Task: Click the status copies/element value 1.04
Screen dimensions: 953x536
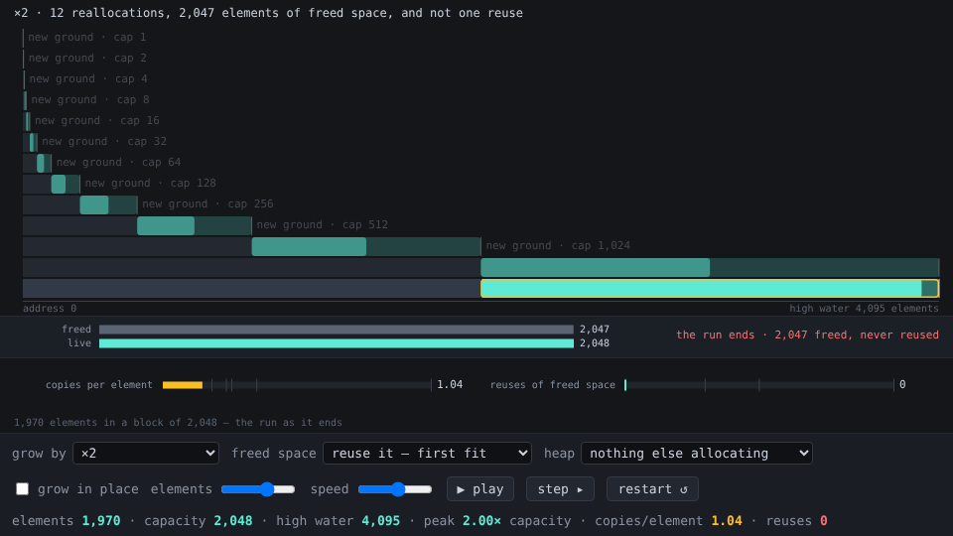Action: pos(727,521)
